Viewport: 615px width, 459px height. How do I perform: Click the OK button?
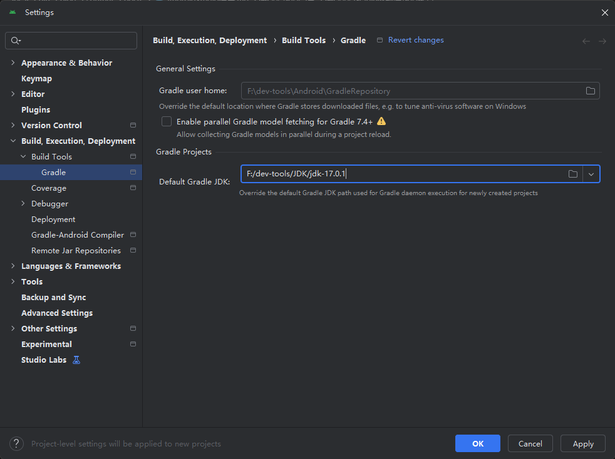477,443
